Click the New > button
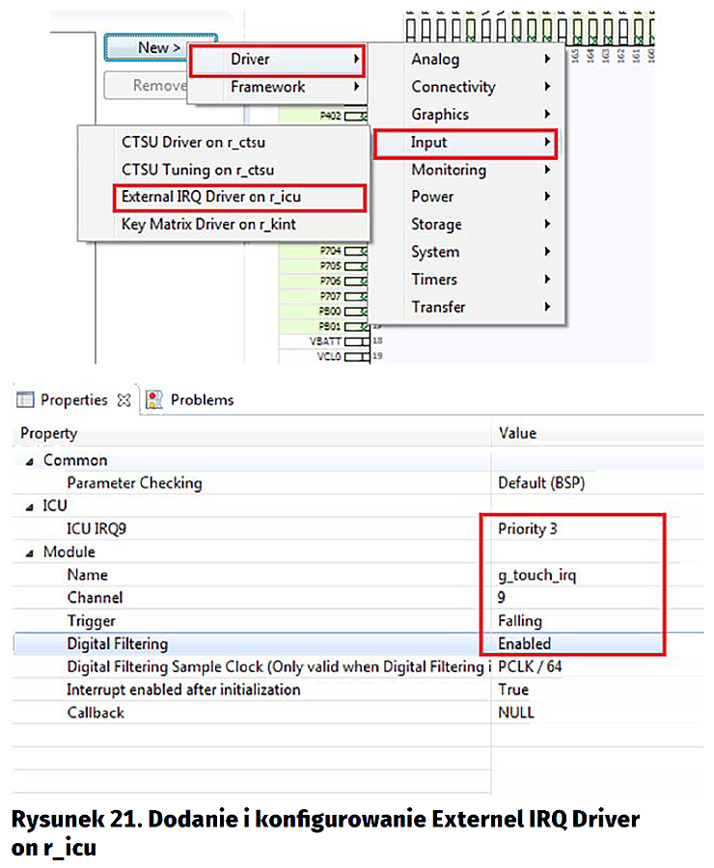Image resolution: width=714 pixels, height=868 pixels. coord(145,47)
